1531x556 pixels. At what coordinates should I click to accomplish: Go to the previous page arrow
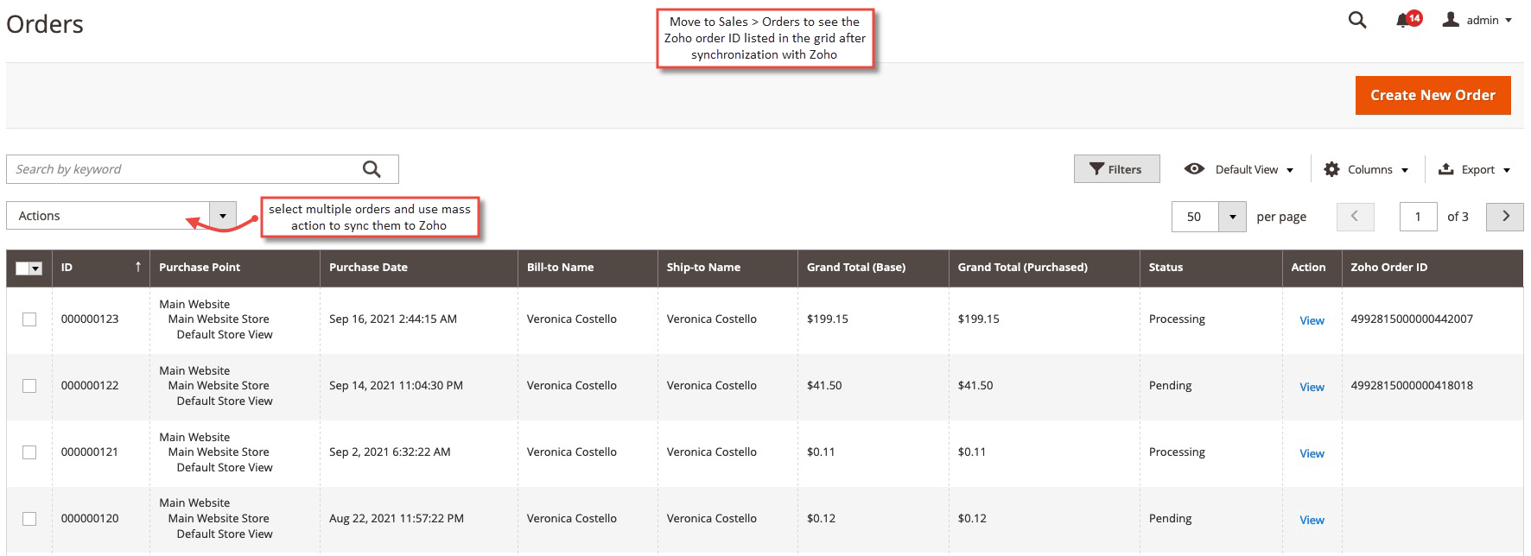click(1355, 217)
